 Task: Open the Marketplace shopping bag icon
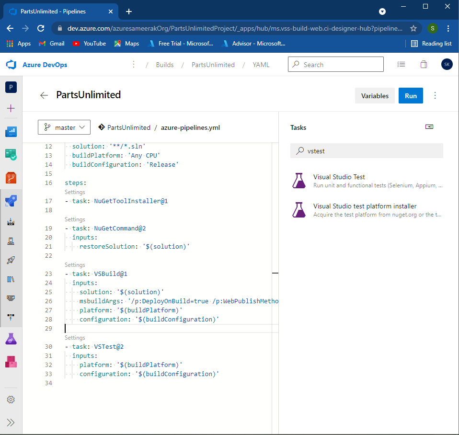coord(424,64)
